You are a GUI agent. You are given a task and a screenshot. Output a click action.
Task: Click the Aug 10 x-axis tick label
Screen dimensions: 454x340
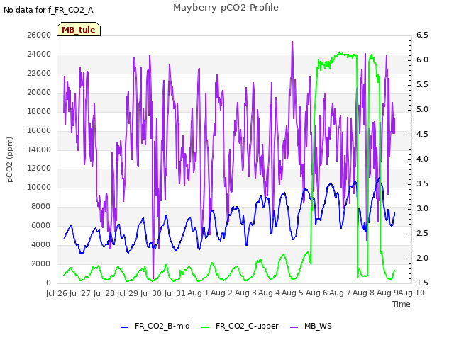pyautogui.click(x=411, y=293)
